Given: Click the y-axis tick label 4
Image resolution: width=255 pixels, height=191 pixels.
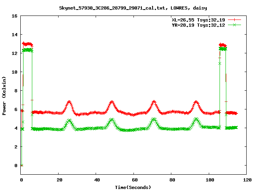Looking at the screenshot, I should pyautogui.click(x=16, y=128).
